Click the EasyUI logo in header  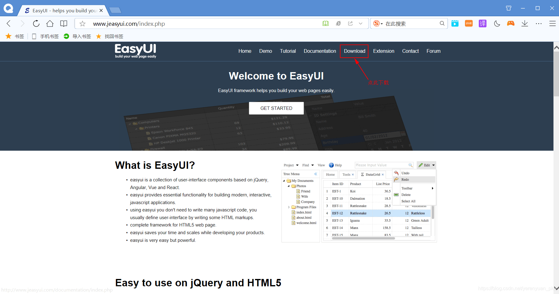(x=136, y=51)
